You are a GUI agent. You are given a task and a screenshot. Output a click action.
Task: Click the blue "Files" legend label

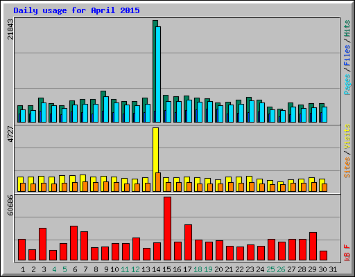[347, 55]
